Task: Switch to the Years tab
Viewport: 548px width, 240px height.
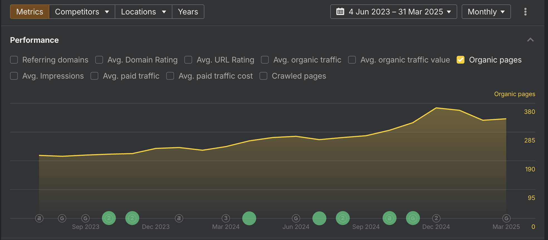Action: pyautogui.click(x=188, y=12)
